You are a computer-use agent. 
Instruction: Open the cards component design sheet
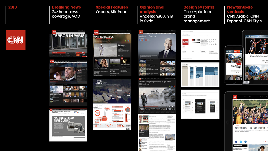(200, 104)
